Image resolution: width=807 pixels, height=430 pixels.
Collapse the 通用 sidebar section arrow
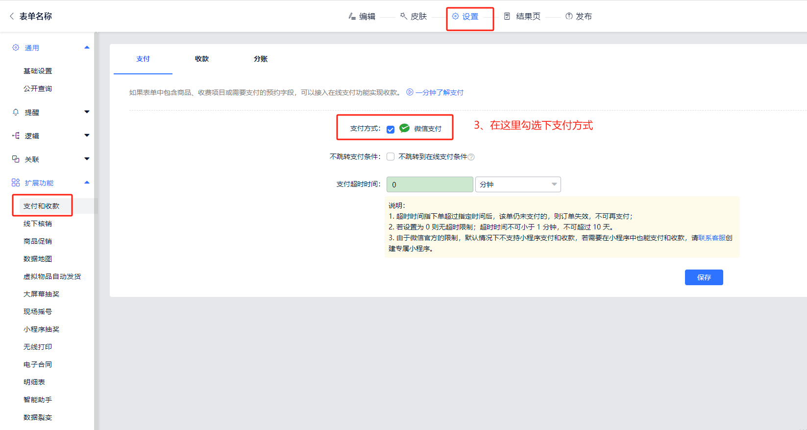(x=87, y=47)
